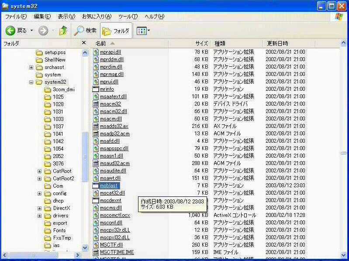Select the system folder in tree
349x261 pixels.
pyautogui.click(x=53, y=75)
